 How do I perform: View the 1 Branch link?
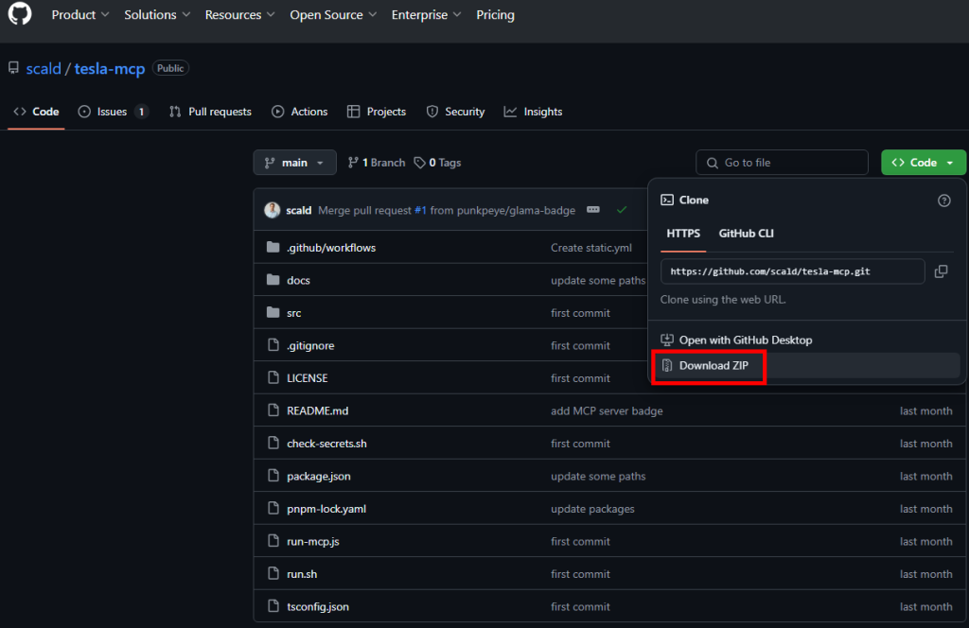377,163
